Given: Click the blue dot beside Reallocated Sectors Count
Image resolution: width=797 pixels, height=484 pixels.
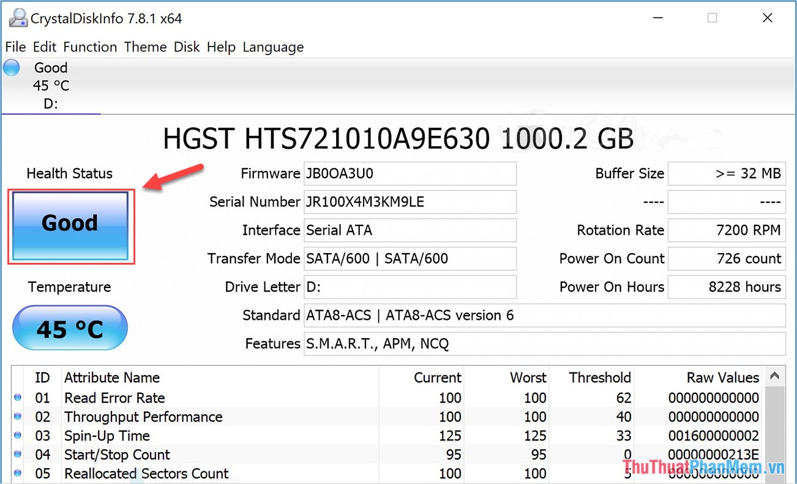Looking at the screenshot, I should pyautogui.click(x=18, y=474).
